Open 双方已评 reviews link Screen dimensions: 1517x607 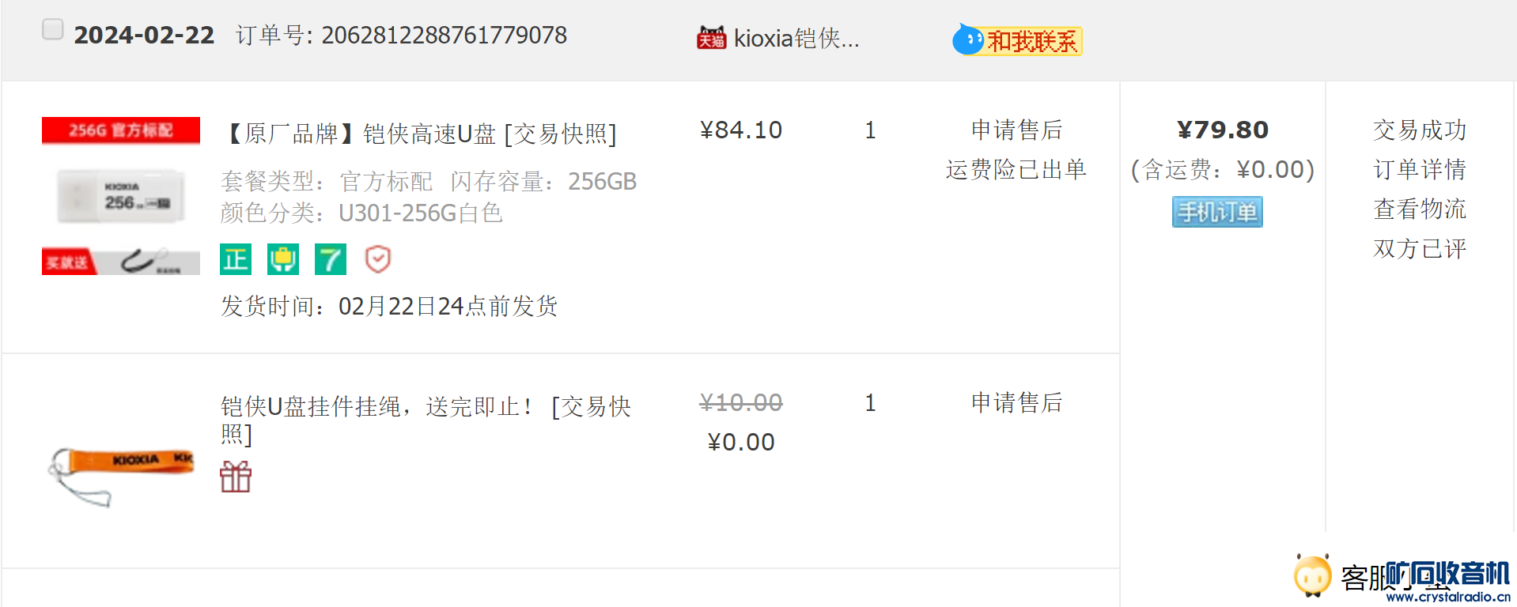point(1420,248)
